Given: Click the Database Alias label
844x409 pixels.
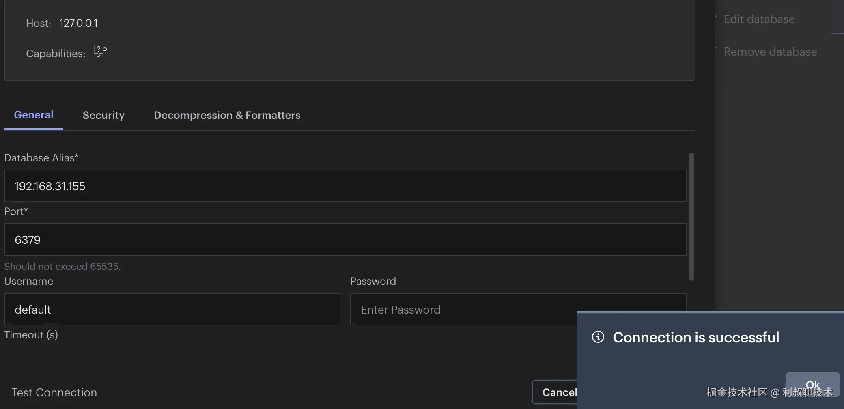Looking at the screenshot, I should pos(41,158).
